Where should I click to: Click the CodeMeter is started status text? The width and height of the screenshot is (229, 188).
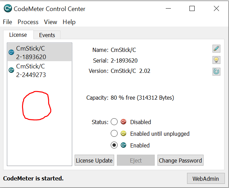point(33,178)
